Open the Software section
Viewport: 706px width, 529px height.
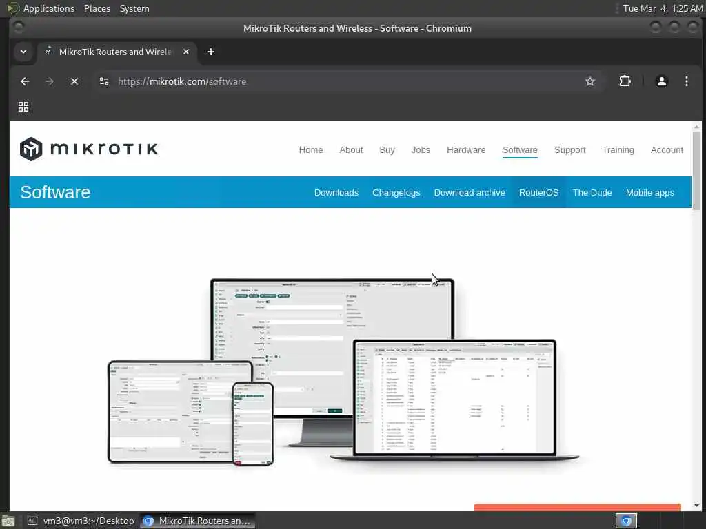coord(520,149)
